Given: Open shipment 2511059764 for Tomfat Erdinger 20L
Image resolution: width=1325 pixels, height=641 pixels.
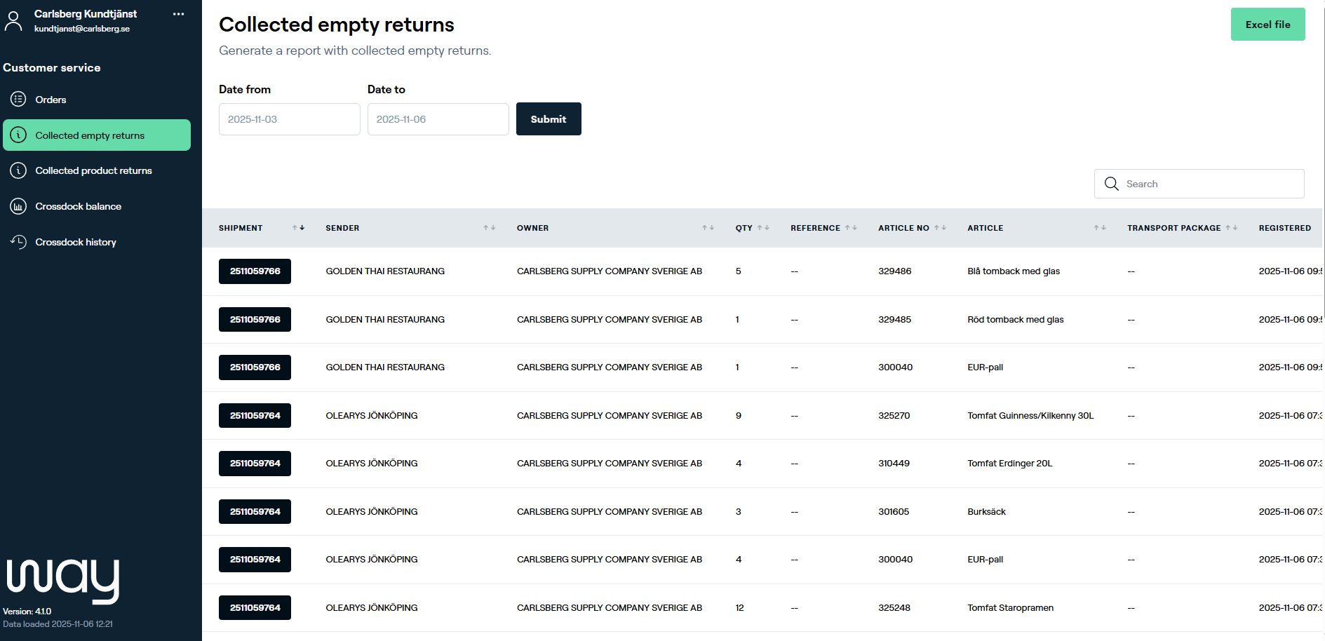Looking at the screenshot, I should tap(255, 464).
